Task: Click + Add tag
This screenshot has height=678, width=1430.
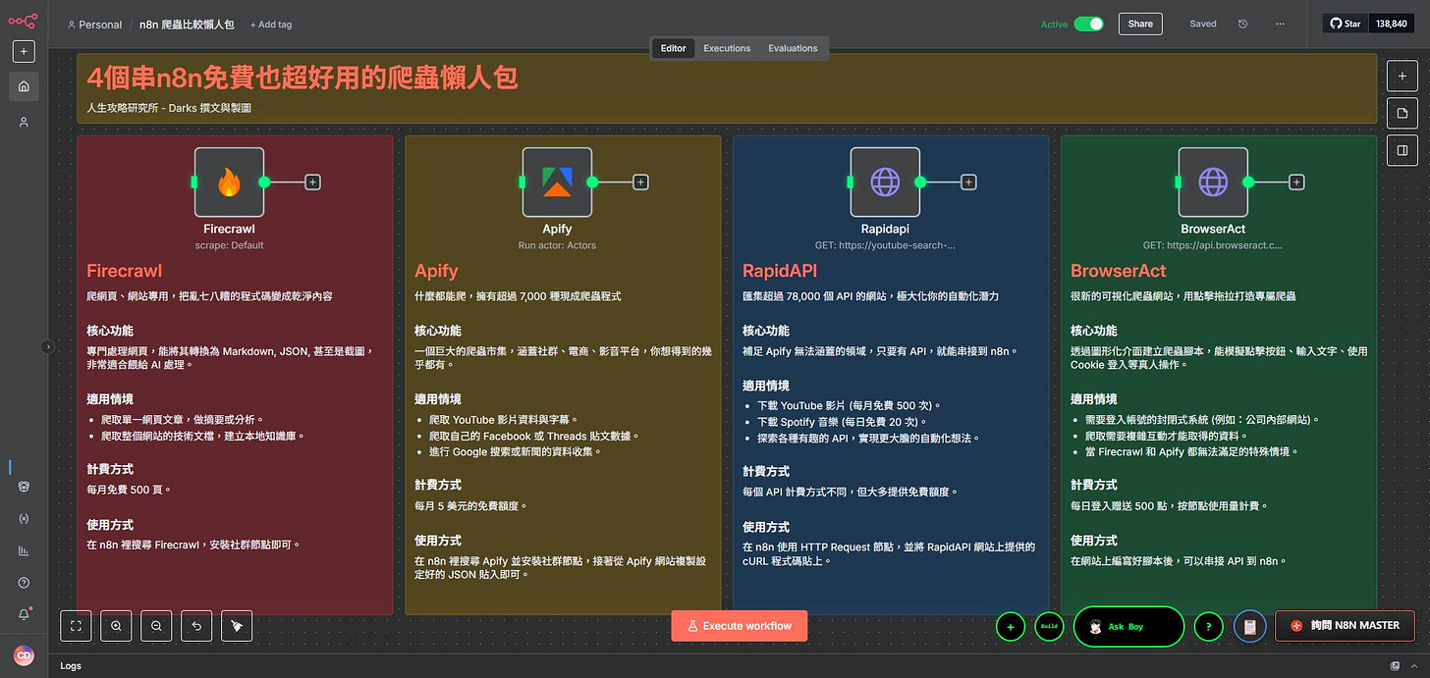Action: 271,25
